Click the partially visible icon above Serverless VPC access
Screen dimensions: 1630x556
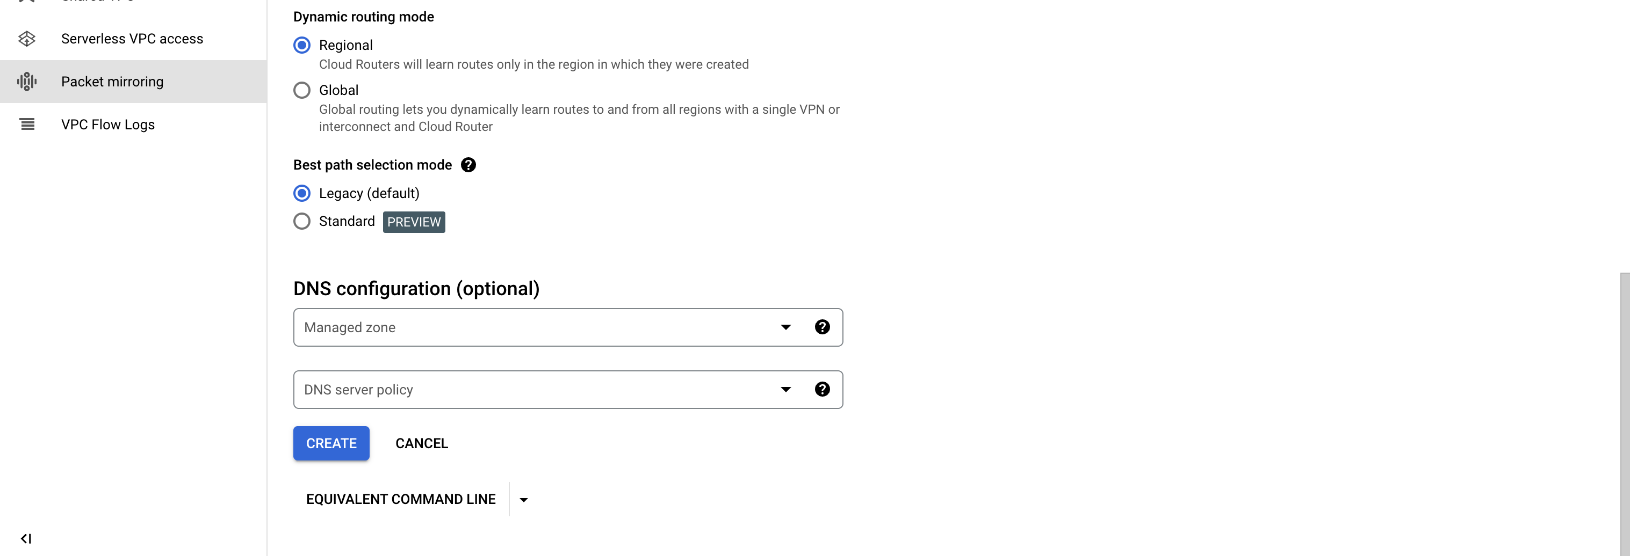click(26, 3)
